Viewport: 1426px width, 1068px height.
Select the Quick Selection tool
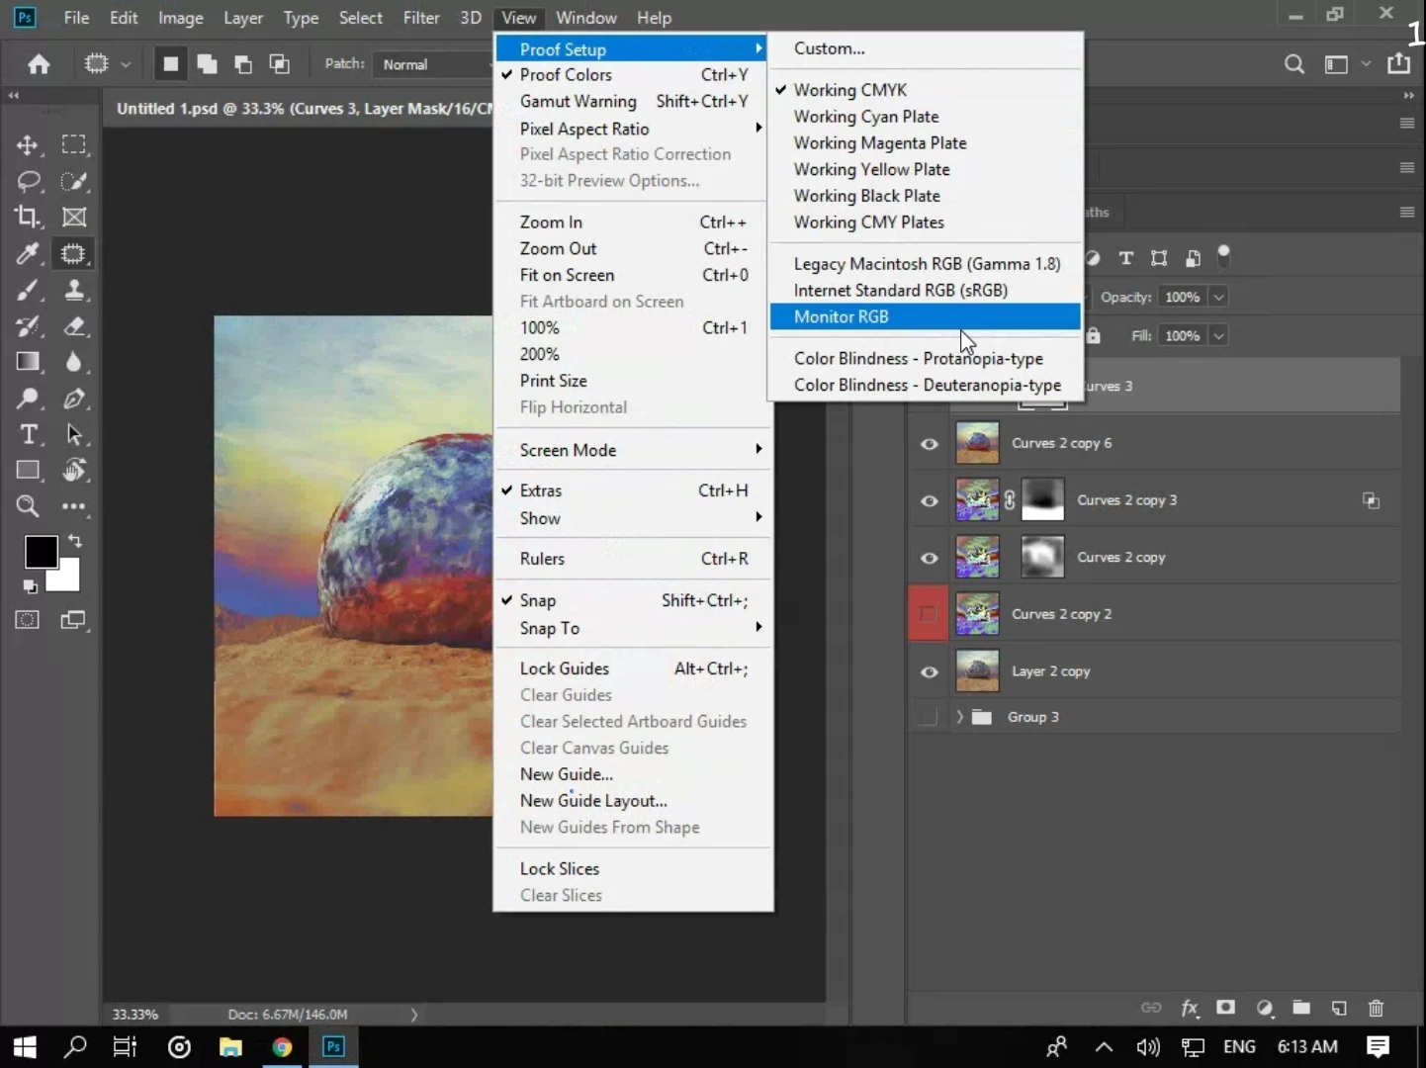pos(73,181)
